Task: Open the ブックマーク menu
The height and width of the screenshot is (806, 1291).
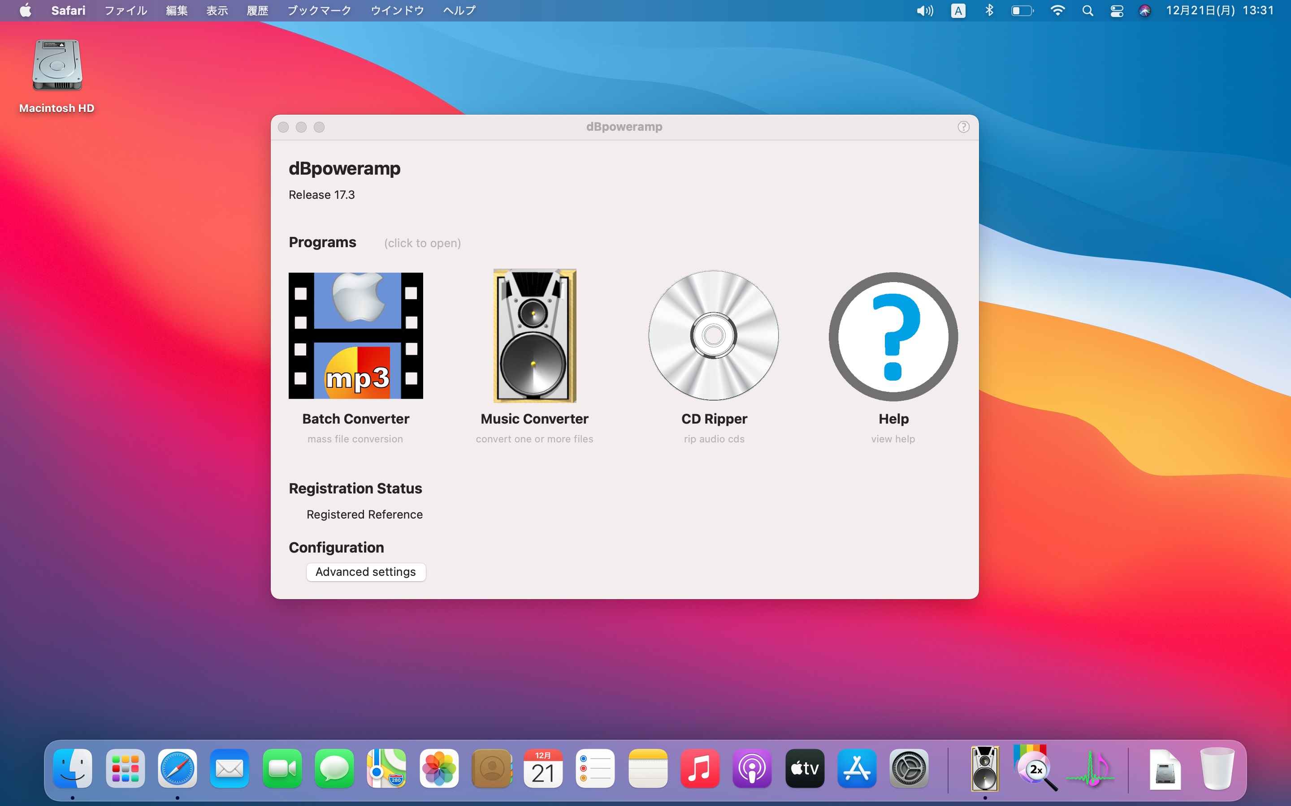Action: point(318,11)
